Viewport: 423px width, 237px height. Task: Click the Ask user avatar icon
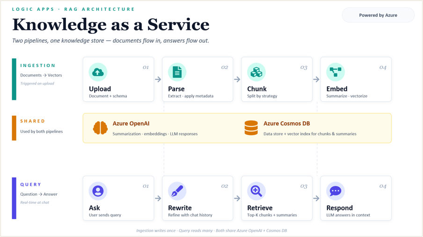tap(98, 191)
